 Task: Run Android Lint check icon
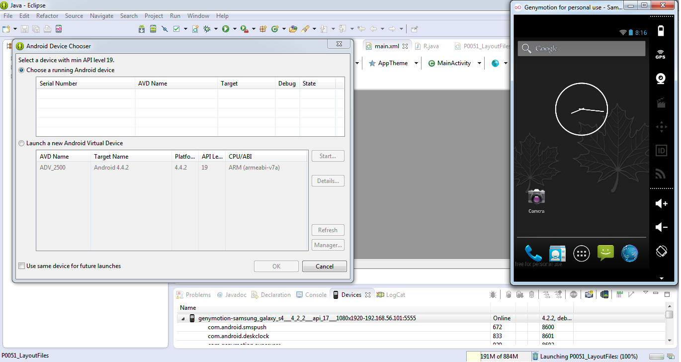pos(176,29)
